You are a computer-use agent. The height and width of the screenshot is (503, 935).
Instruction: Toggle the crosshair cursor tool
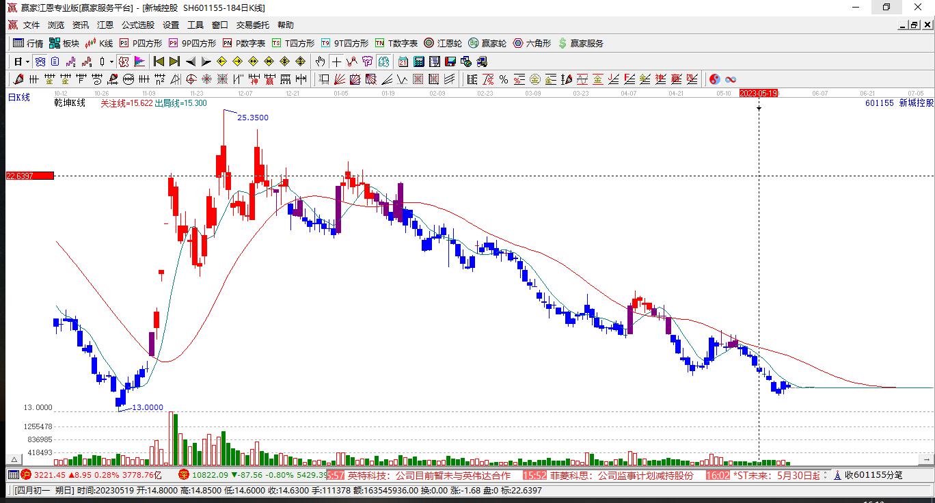click(x=336, y=62)
